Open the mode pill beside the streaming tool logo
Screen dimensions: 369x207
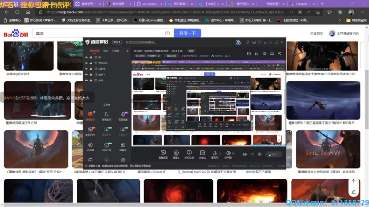[117, 42]
